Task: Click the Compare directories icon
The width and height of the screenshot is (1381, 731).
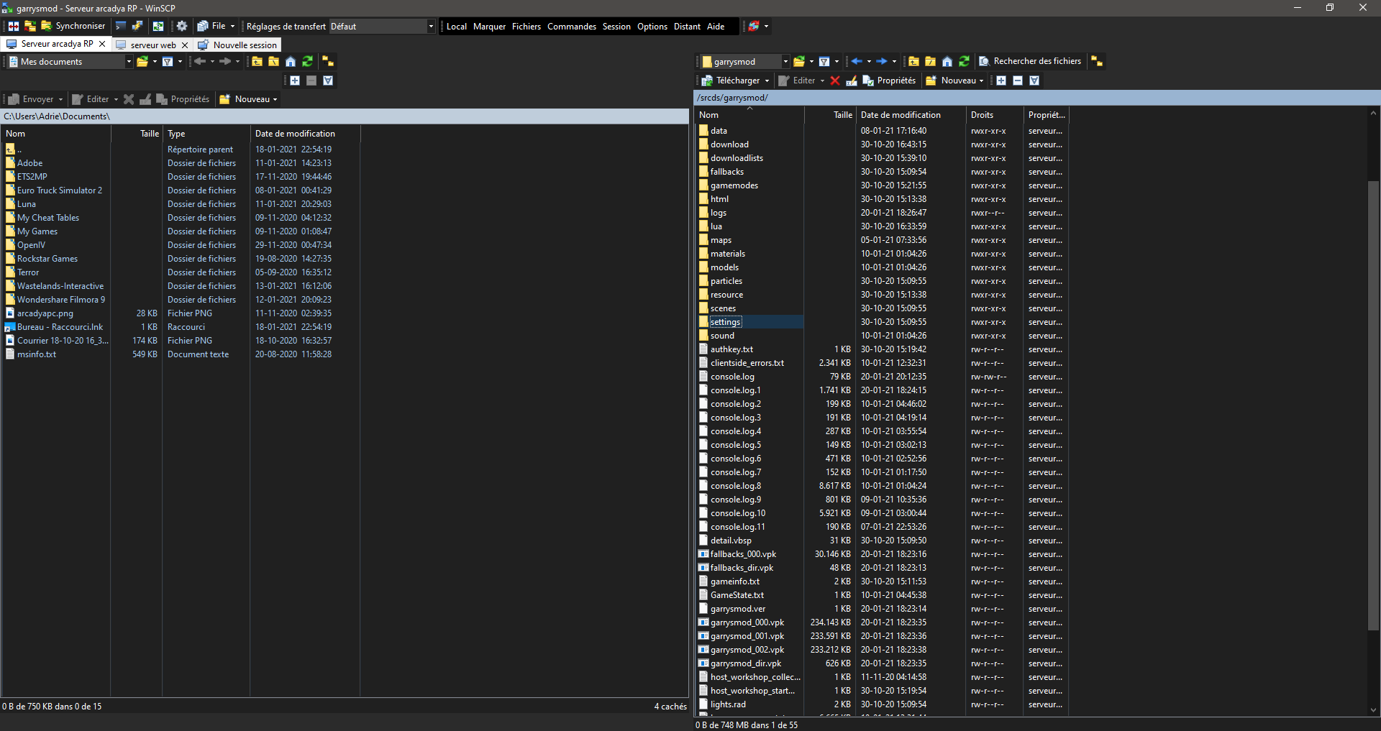Action: (x=14, y=26)
